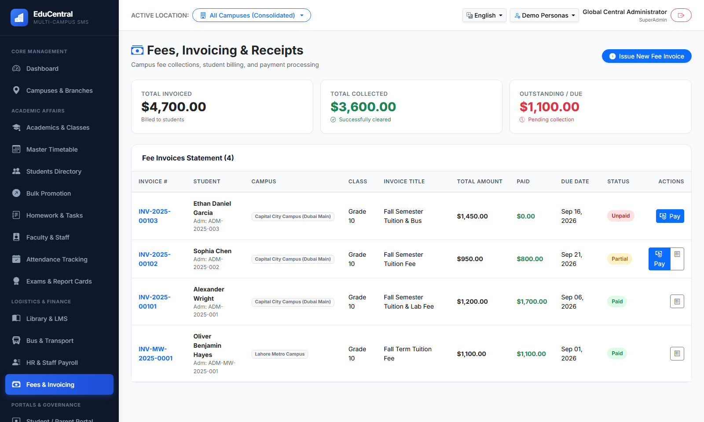The width and height of the screenshot is (704, 422).
Task: Click the TOTAL AMOUNT column header
Action: click(x=480, y=182)
